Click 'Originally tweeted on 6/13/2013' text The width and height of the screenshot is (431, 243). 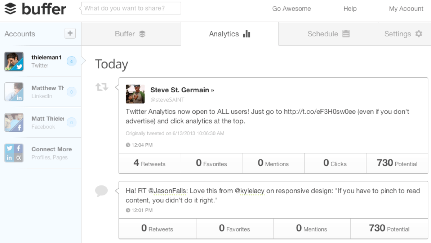tap(175, 133)
